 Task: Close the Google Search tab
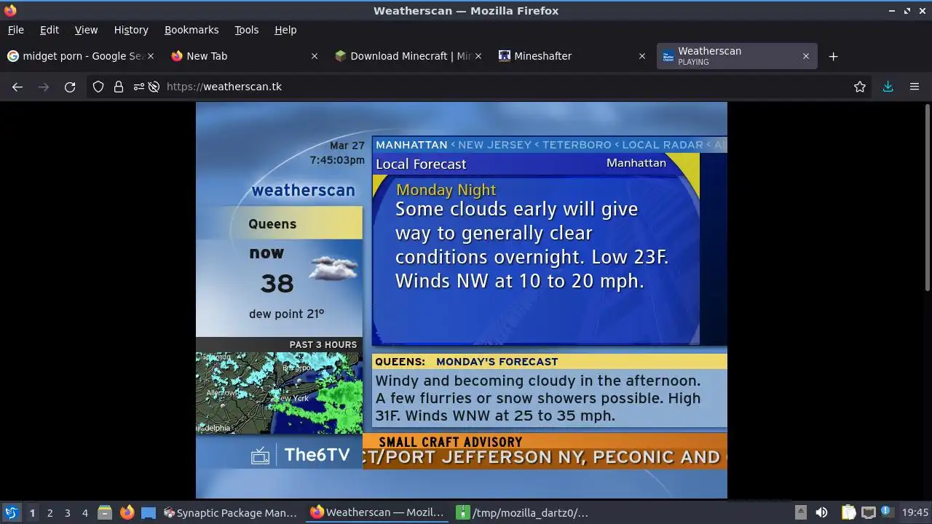click(x=151, y=56)
